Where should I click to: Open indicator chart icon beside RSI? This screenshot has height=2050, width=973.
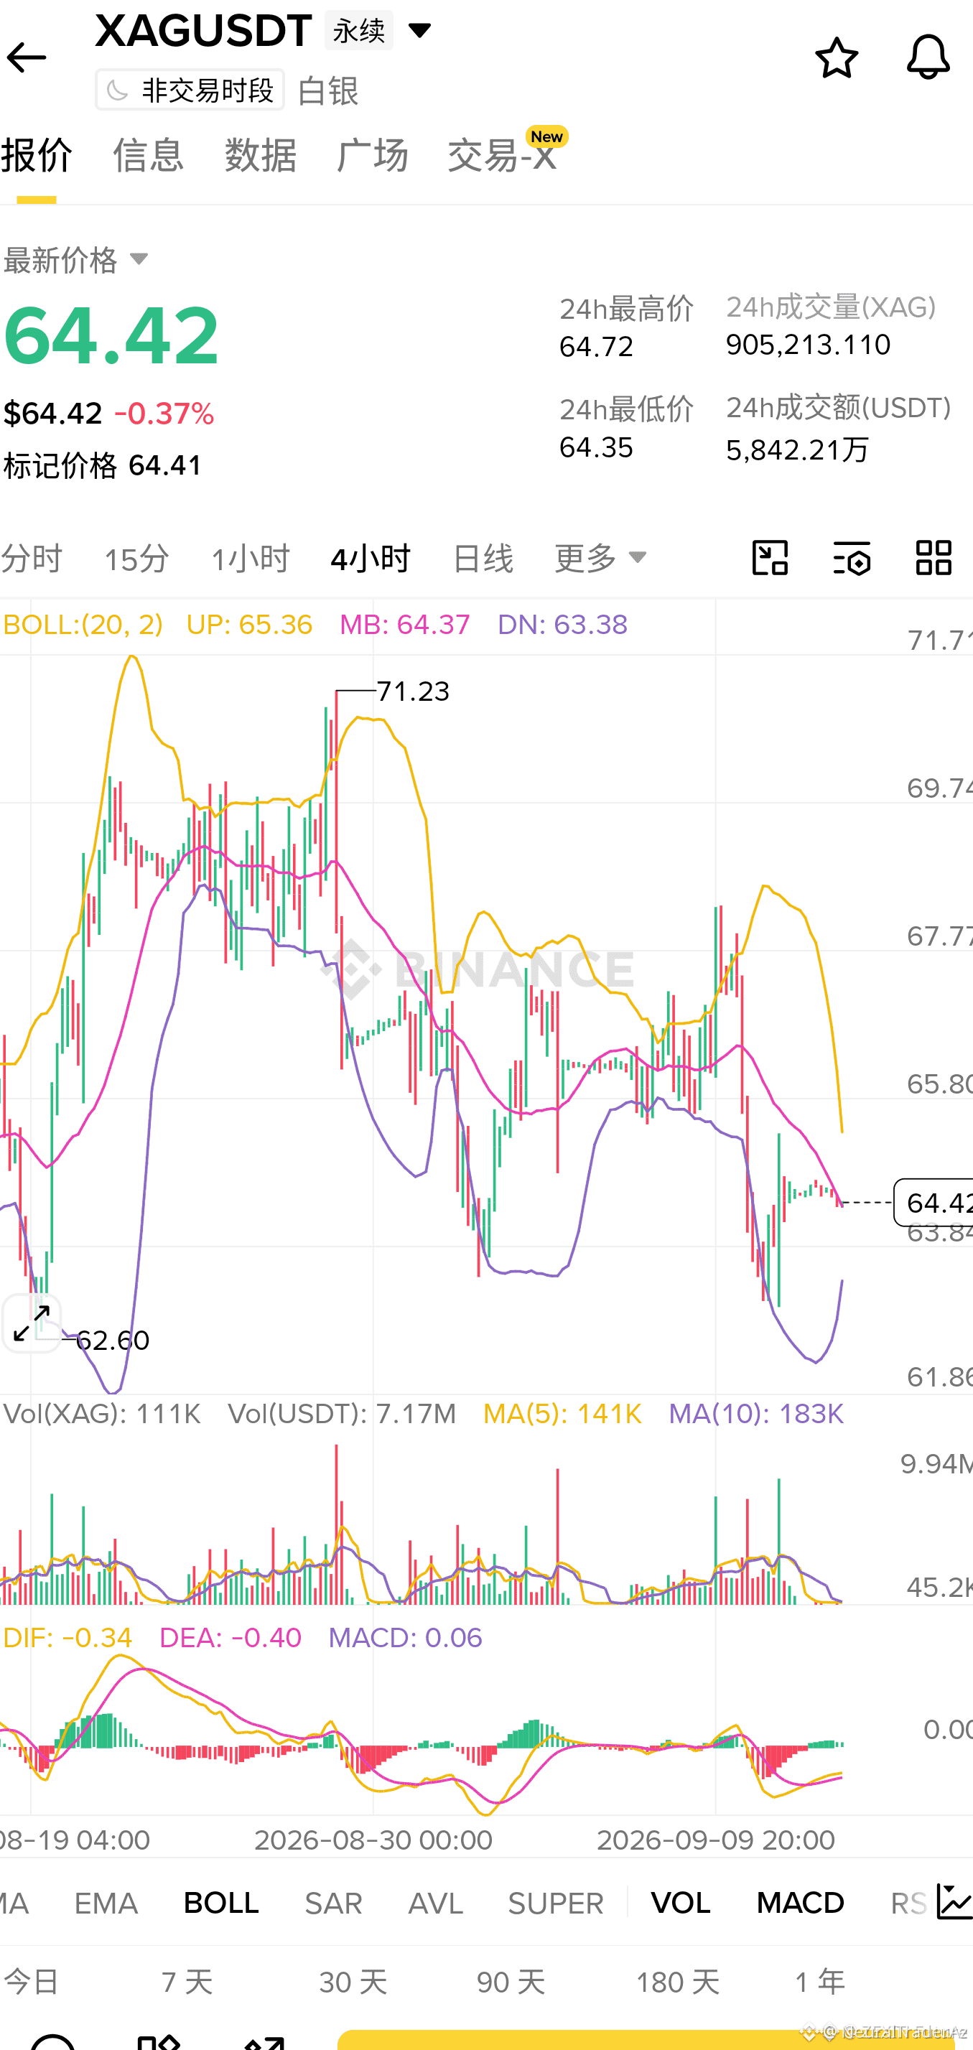(x=954, y=1902)
